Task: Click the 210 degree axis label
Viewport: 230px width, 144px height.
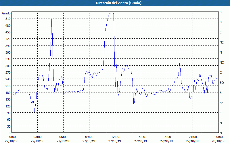Action: coord(8,86)
